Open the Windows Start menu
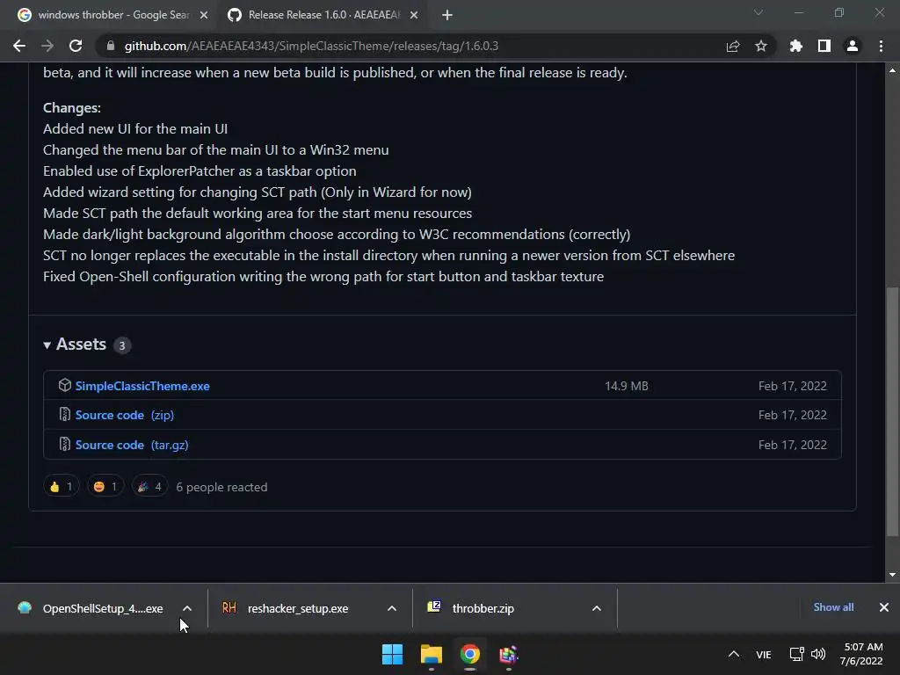 point(393,654)
